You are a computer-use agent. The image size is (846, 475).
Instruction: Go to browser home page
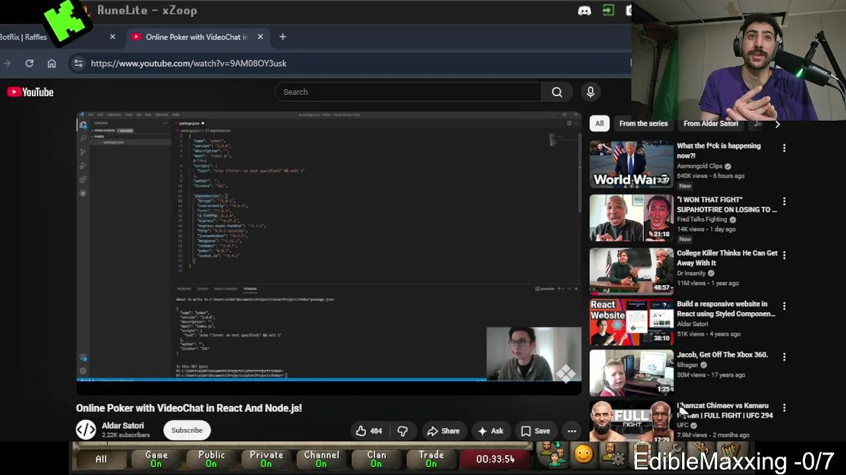coord(52,63)
